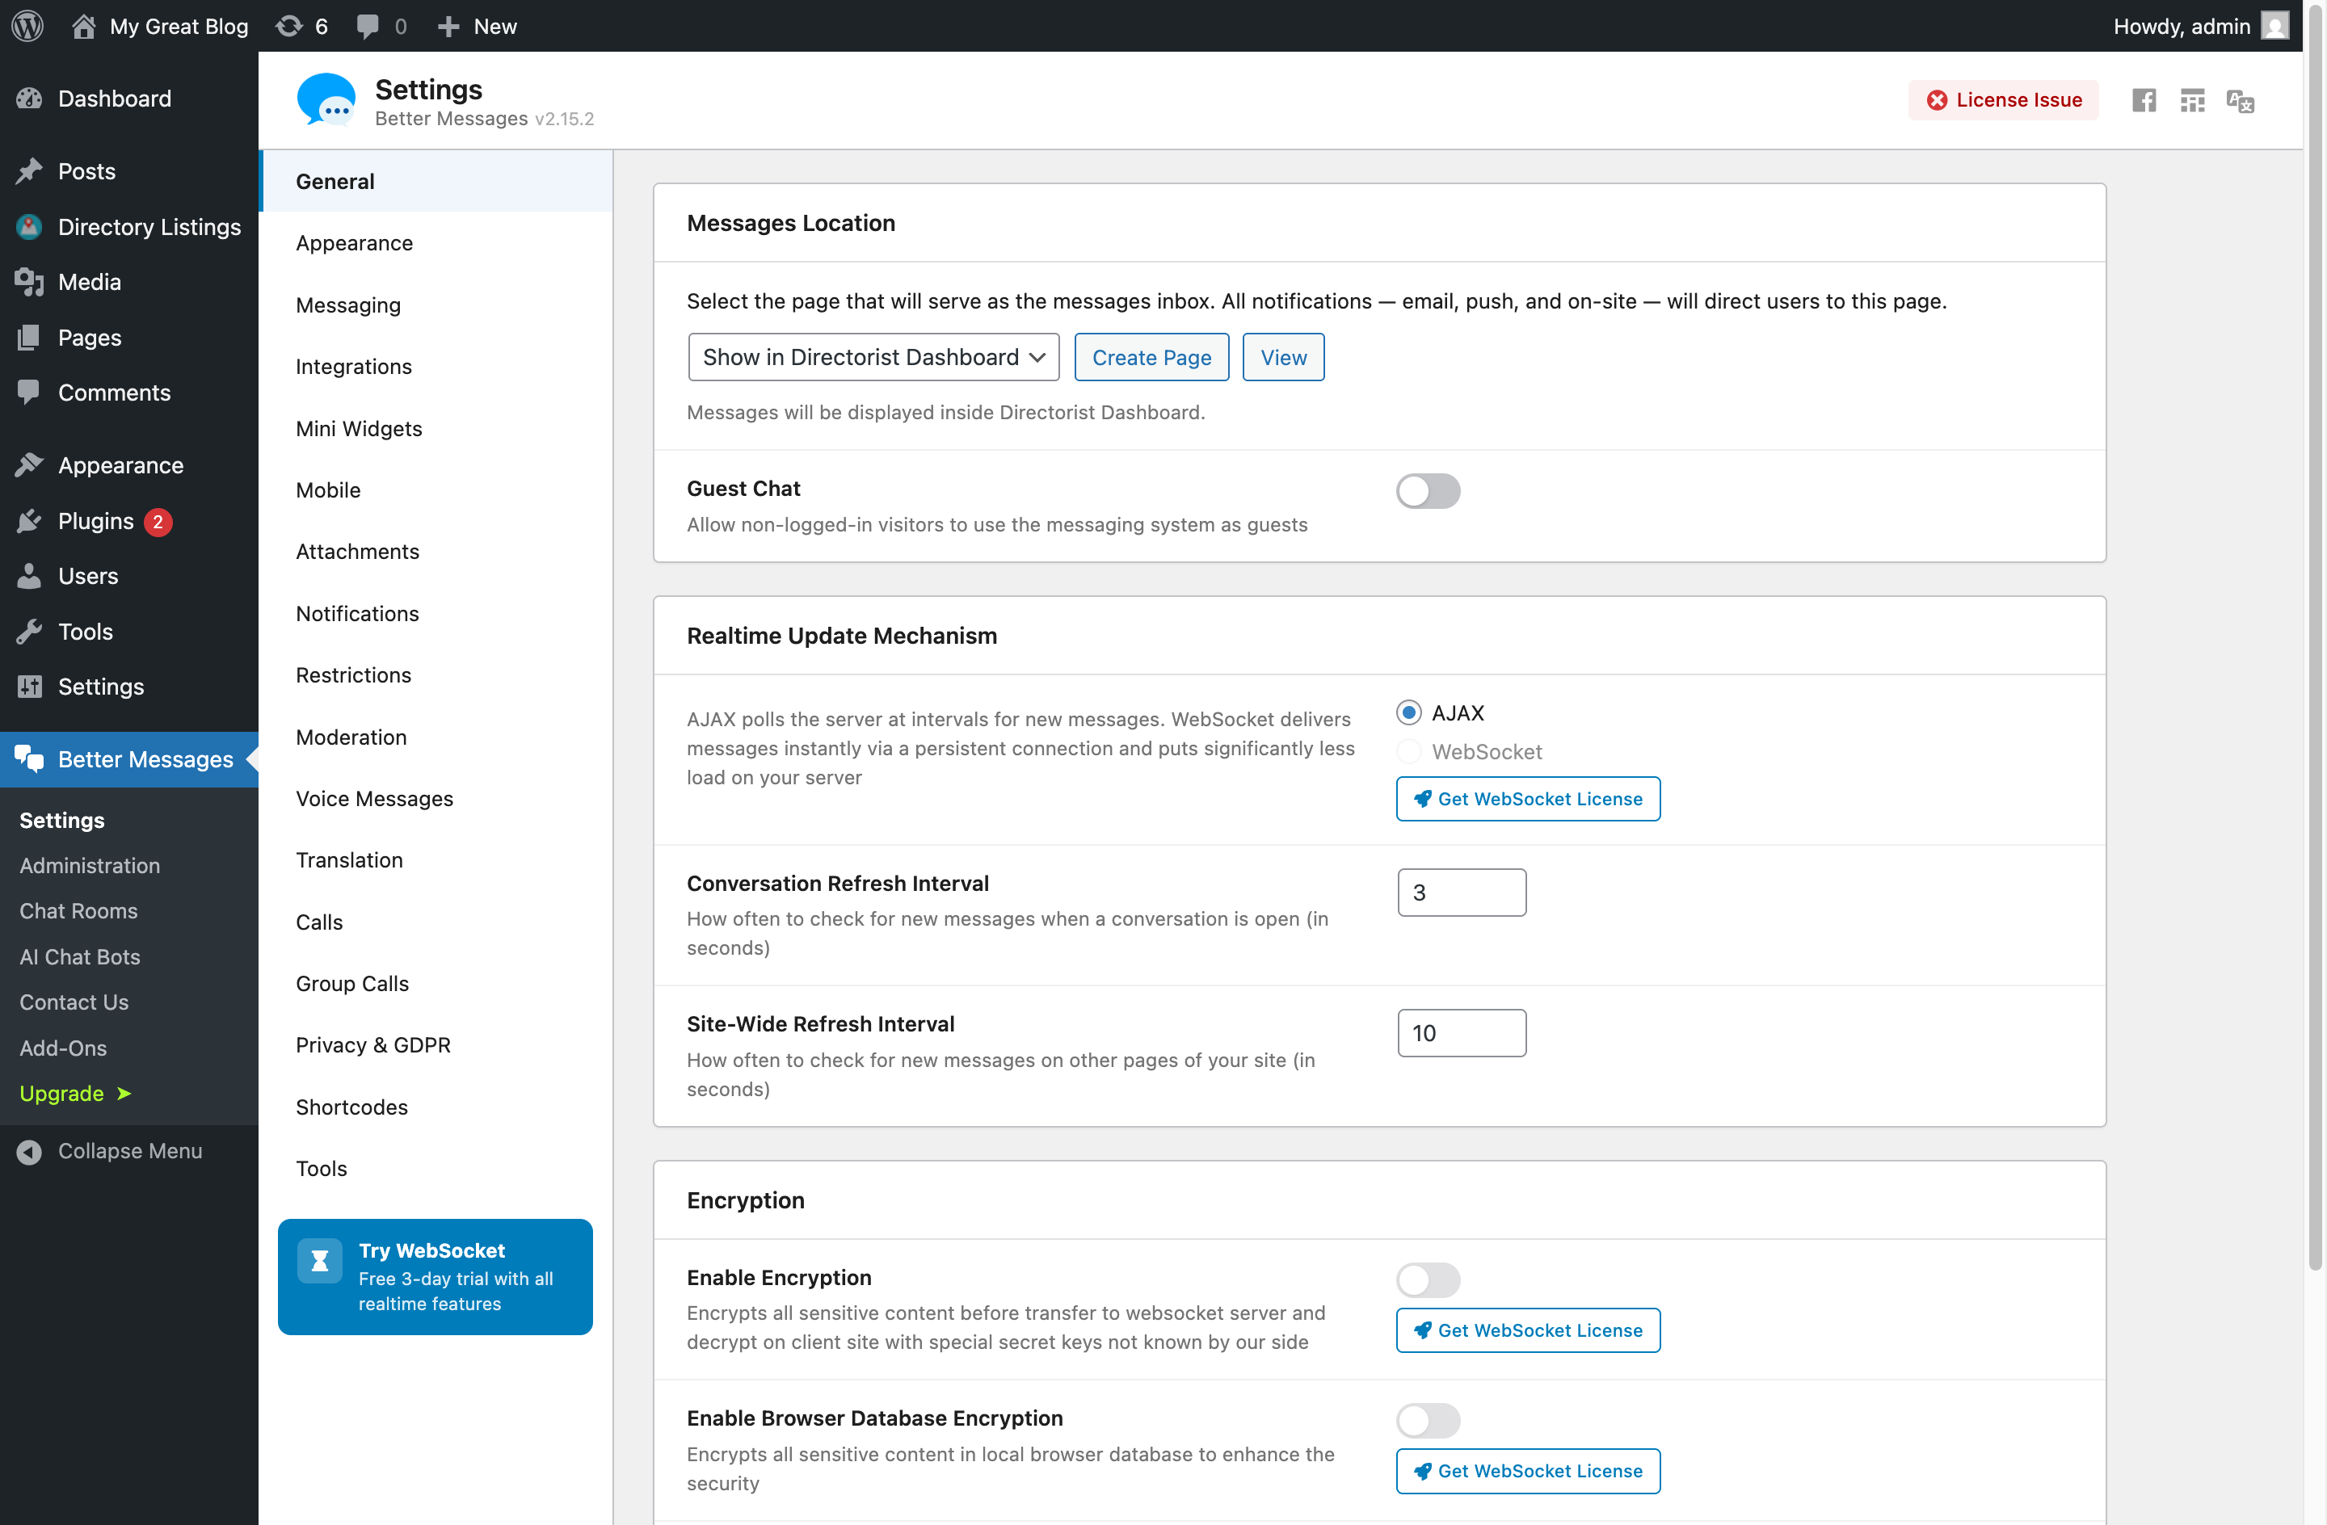The image size is (2327, 1525).
Task: Toggle the Enable Browser Database Encryption switch
Action: tap(1428, 1421)
